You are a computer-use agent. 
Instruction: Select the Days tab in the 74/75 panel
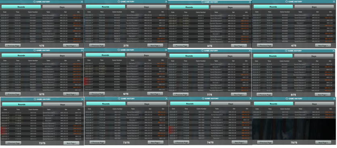(230, 104)
